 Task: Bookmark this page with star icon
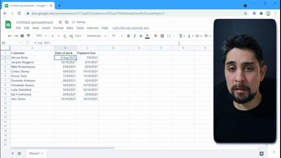pos(245,14)
